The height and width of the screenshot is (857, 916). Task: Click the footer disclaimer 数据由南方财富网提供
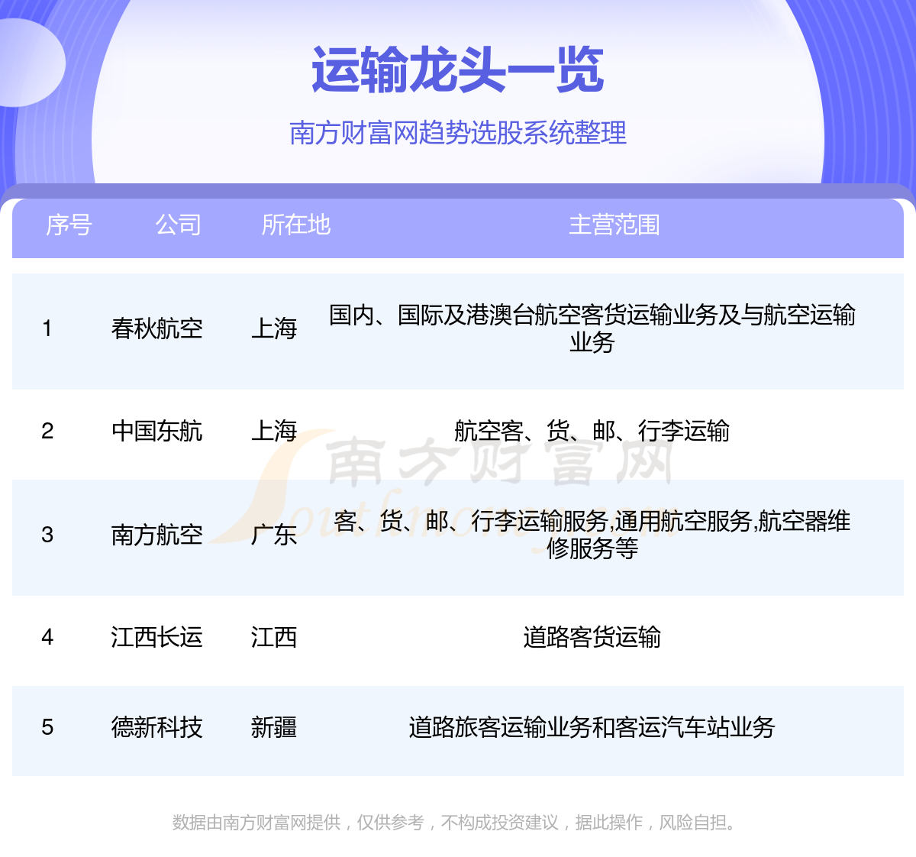pyautogui.click(x=256, y=823)
